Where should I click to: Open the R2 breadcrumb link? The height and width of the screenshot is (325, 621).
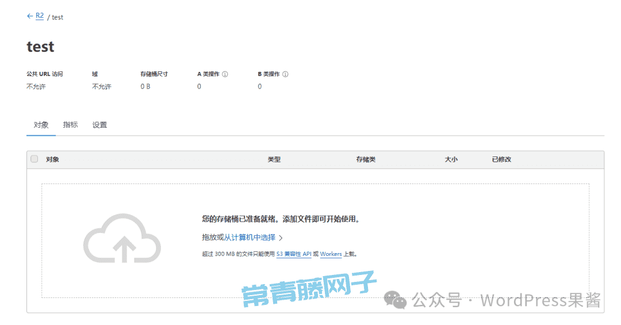click(x=40, y=16)
